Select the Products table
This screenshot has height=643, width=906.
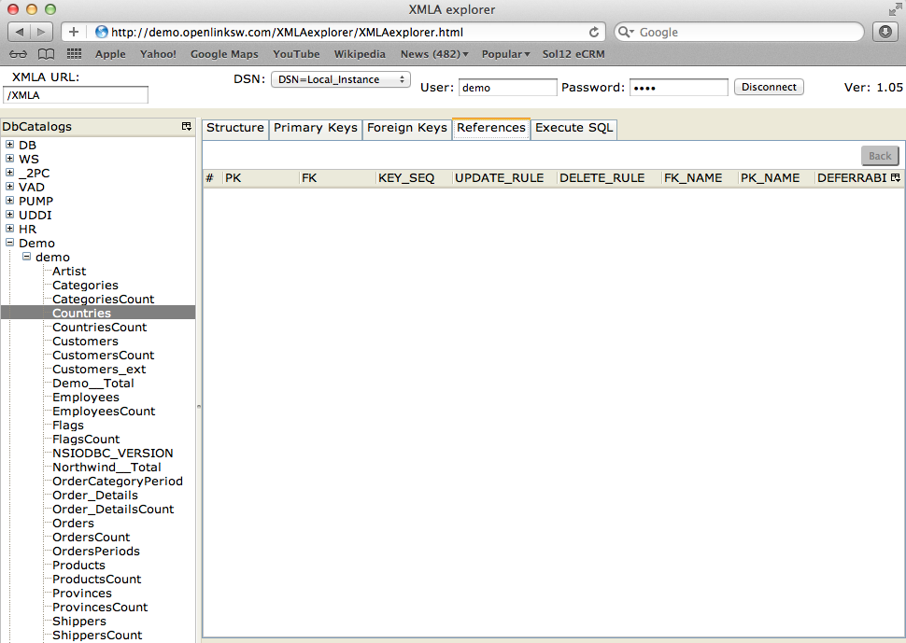[78, 566]
